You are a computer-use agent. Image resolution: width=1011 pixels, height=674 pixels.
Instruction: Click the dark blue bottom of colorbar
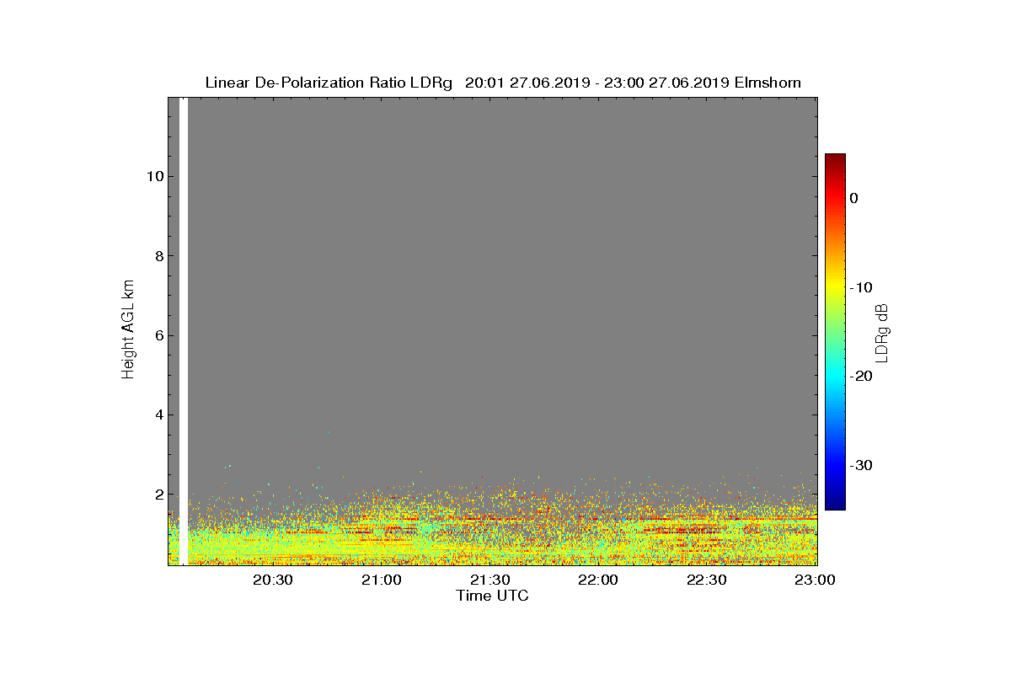pyautogui.click(x=835, y=503)
